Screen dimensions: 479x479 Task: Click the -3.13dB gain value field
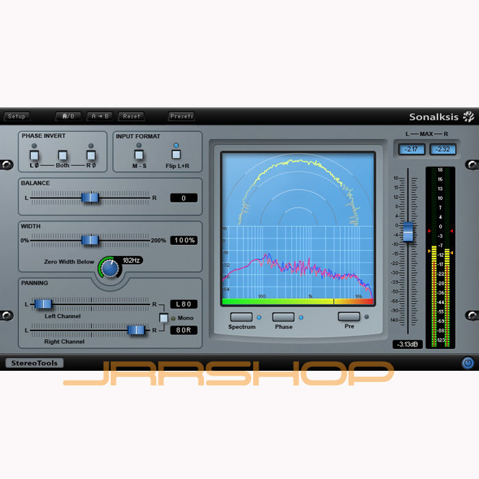point(408,344)
